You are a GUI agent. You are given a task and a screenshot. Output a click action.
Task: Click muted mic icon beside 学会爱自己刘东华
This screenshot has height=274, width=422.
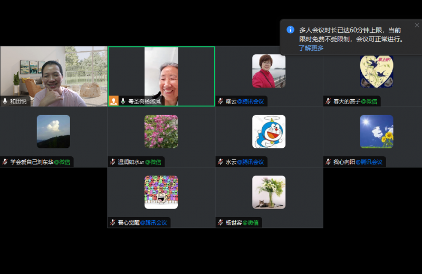click(x=5, y=162)
